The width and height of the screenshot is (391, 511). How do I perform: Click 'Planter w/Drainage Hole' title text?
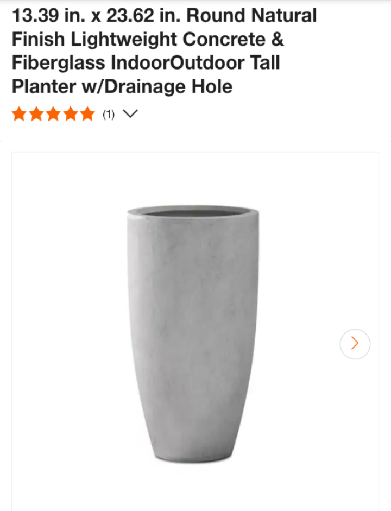pyautogui.click(x=122, y=87)
